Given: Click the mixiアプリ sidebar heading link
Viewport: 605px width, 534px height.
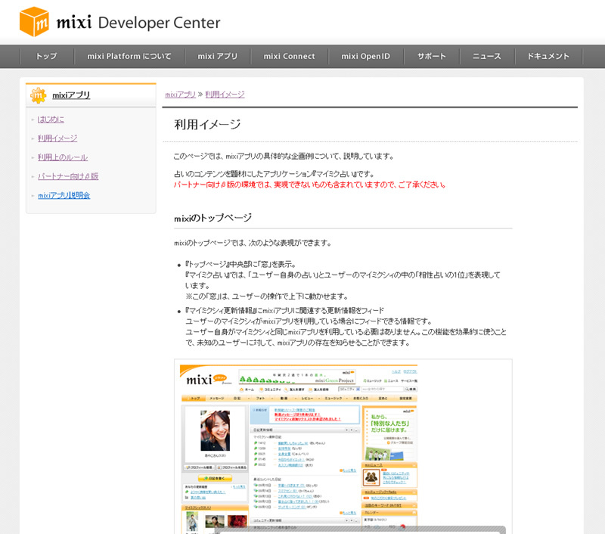Looking at the screenshot, I should [x=71, y=95].
